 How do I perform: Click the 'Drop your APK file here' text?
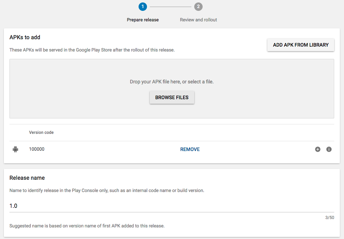coord(171,82)
